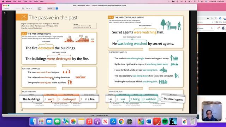The height and width of the screenshot is (127, 226).
Task: Click 'Two people were injured in the accident.'
Action: [47, 83]
